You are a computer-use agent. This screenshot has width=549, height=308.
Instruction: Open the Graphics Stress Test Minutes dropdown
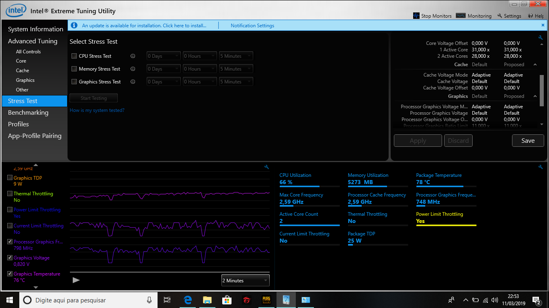tap(236, 82)
